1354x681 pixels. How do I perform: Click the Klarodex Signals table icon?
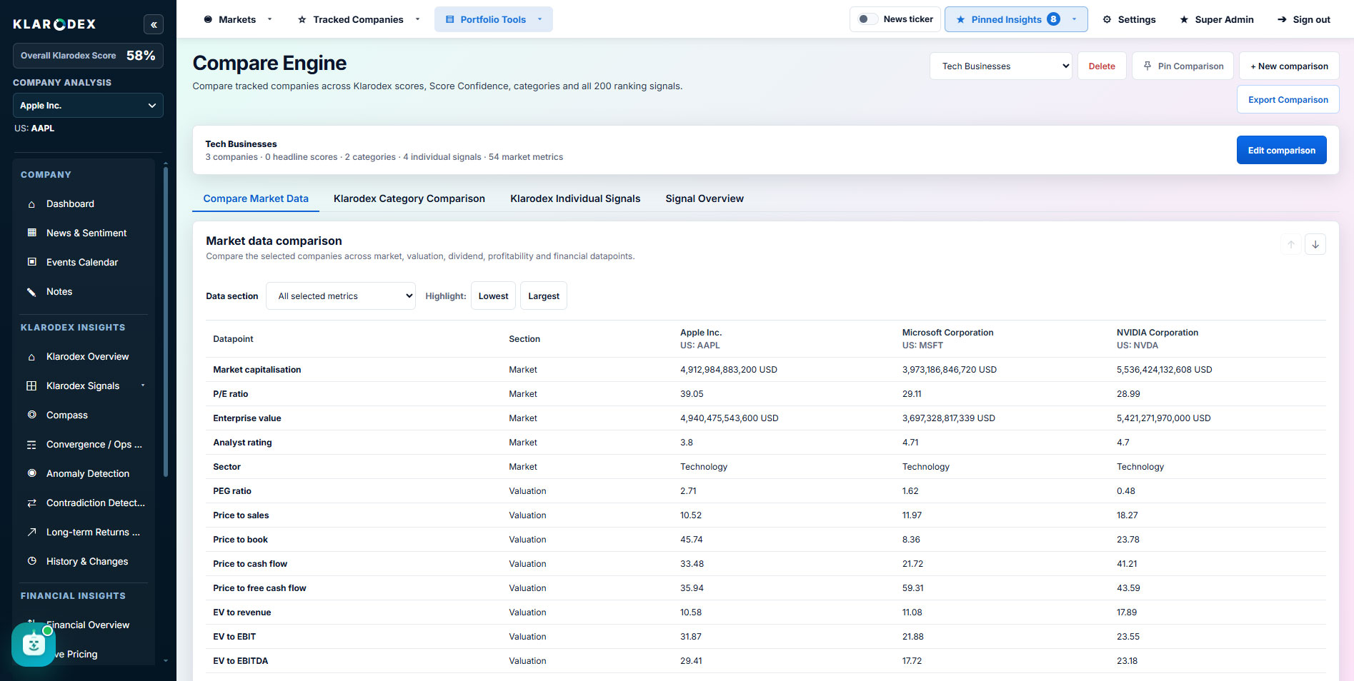point(31,385)
